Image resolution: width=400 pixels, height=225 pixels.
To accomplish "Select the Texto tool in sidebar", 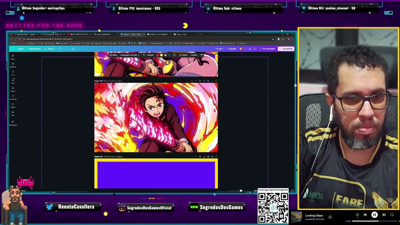I will [13, 73].
